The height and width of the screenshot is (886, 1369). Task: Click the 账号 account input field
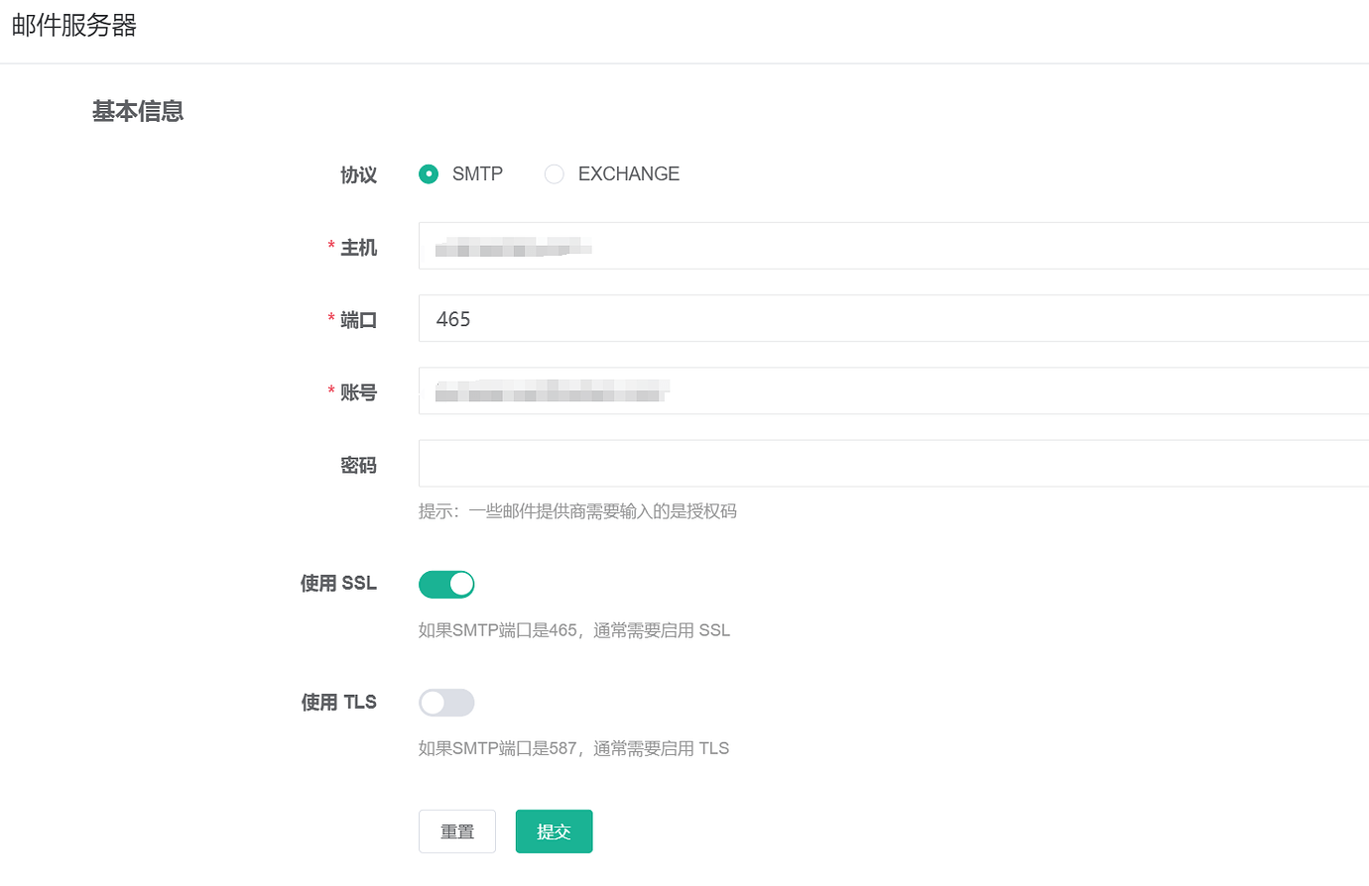[893, 390]
